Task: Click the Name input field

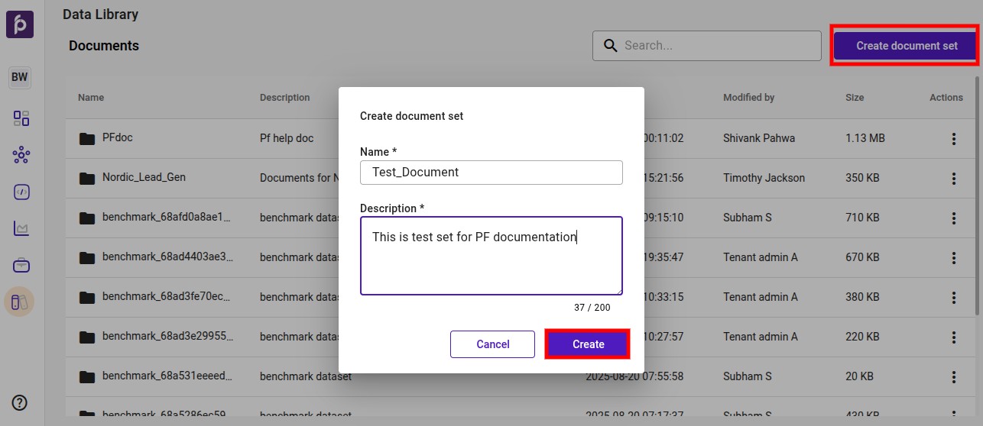Action: click(491, 173)
